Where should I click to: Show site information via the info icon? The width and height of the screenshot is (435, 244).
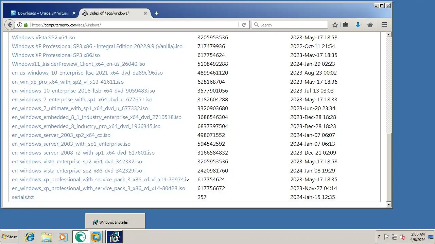pyautogui.click(x=20, y=25)
